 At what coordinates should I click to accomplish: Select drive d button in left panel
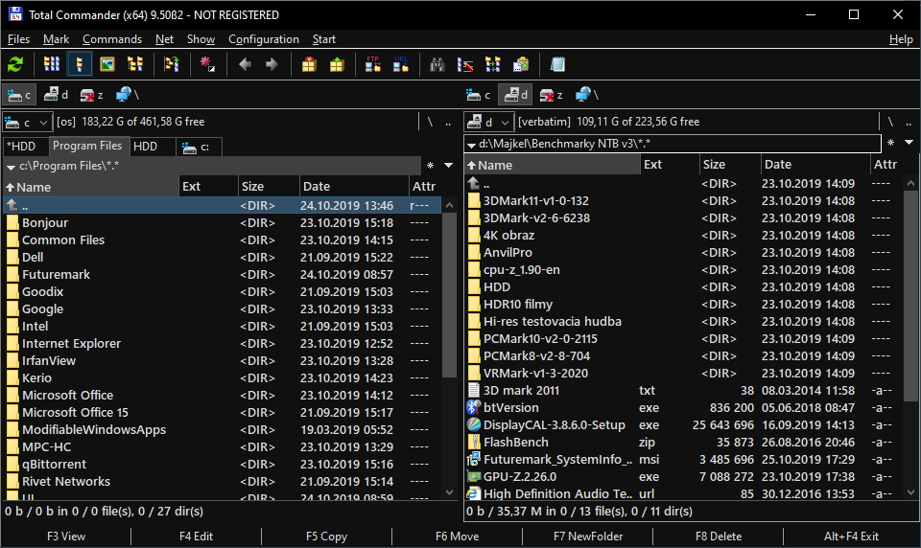[57, 95]
